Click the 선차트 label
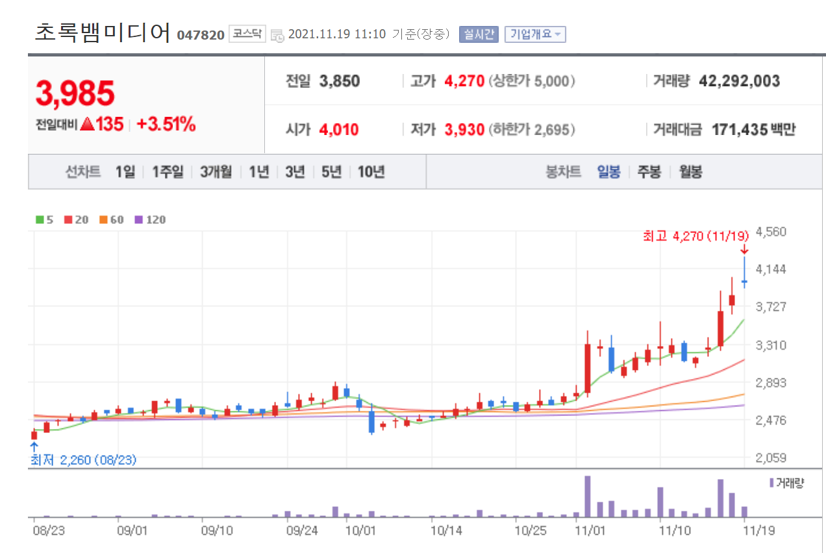 [x=82, y=172]
